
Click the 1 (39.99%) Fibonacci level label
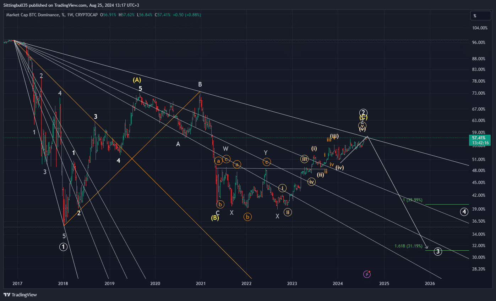[x=413, y=200]
